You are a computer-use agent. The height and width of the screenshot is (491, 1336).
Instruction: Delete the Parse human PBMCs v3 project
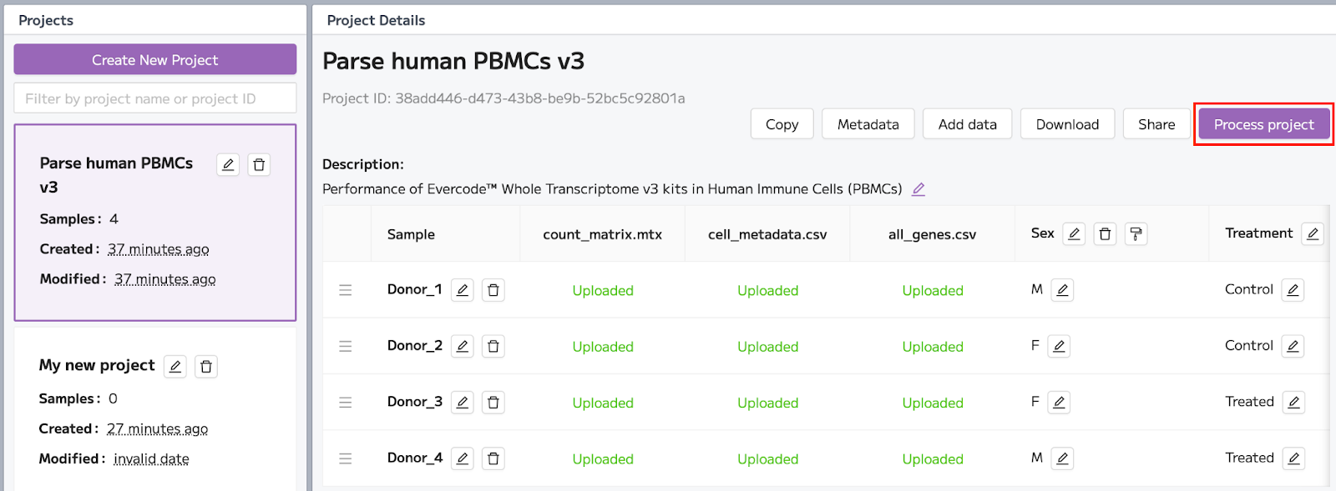tap(259, 164)
